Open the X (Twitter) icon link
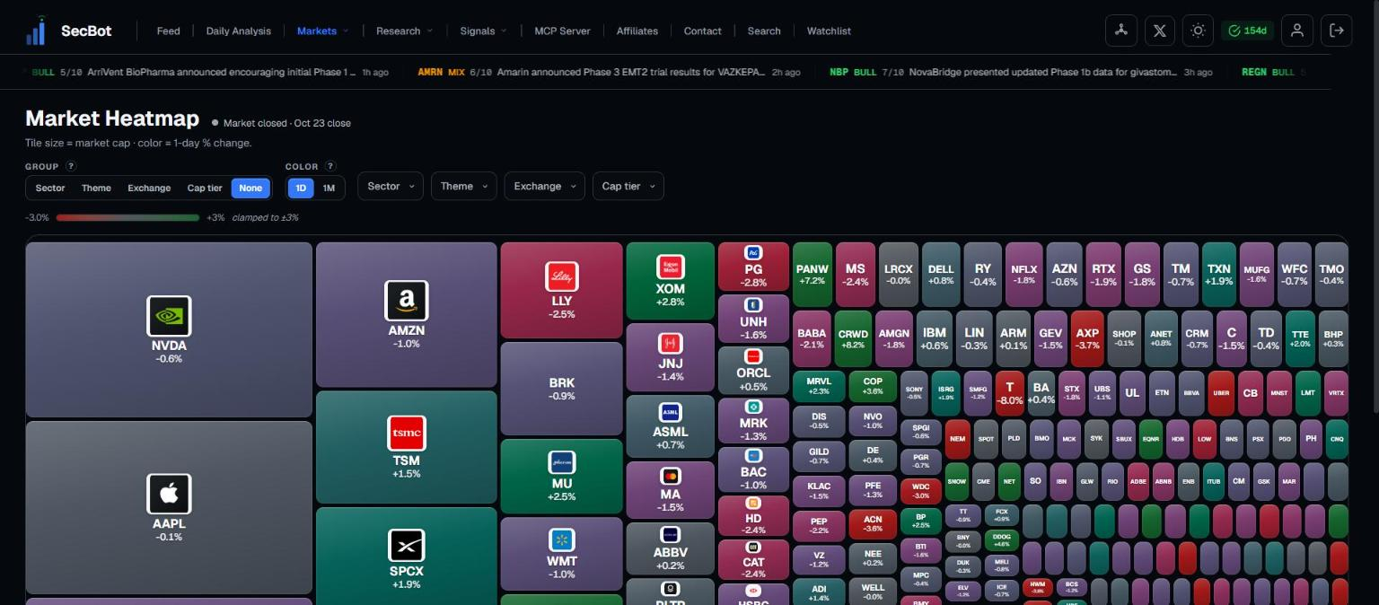The height and width of the screenshot is (605, 1379). [x=1159, y=31]
